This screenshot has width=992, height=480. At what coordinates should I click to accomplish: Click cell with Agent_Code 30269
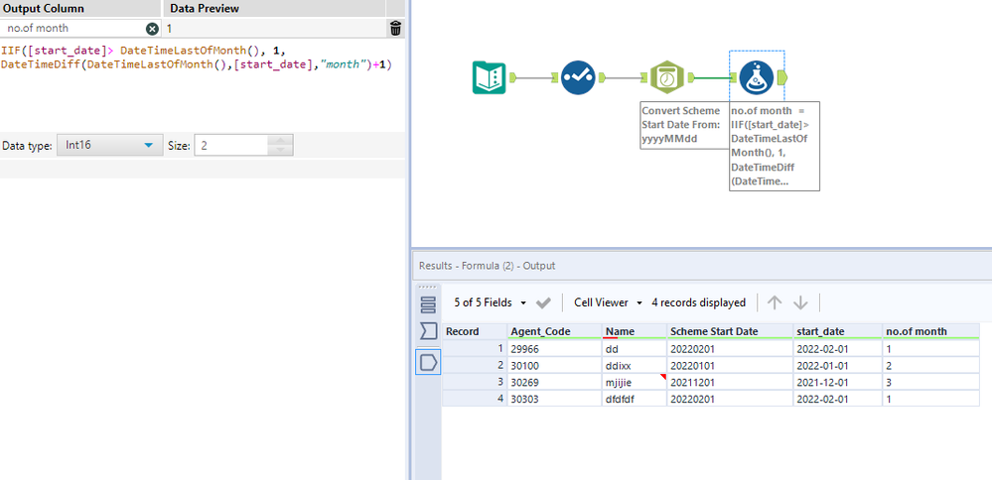[x=554, y=382]
